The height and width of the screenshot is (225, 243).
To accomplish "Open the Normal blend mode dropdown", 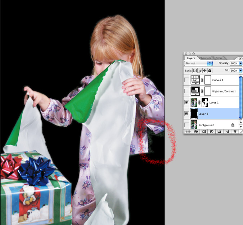I will 198,63.
